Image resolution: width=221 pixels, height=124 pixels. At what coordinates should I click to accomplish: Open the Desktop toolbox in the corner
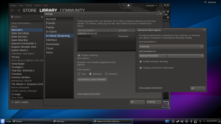(210, 2)
